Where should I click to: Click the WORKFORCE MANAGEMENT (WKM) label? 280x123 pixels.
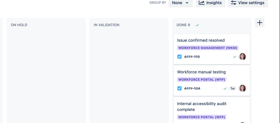coord(208,48)
